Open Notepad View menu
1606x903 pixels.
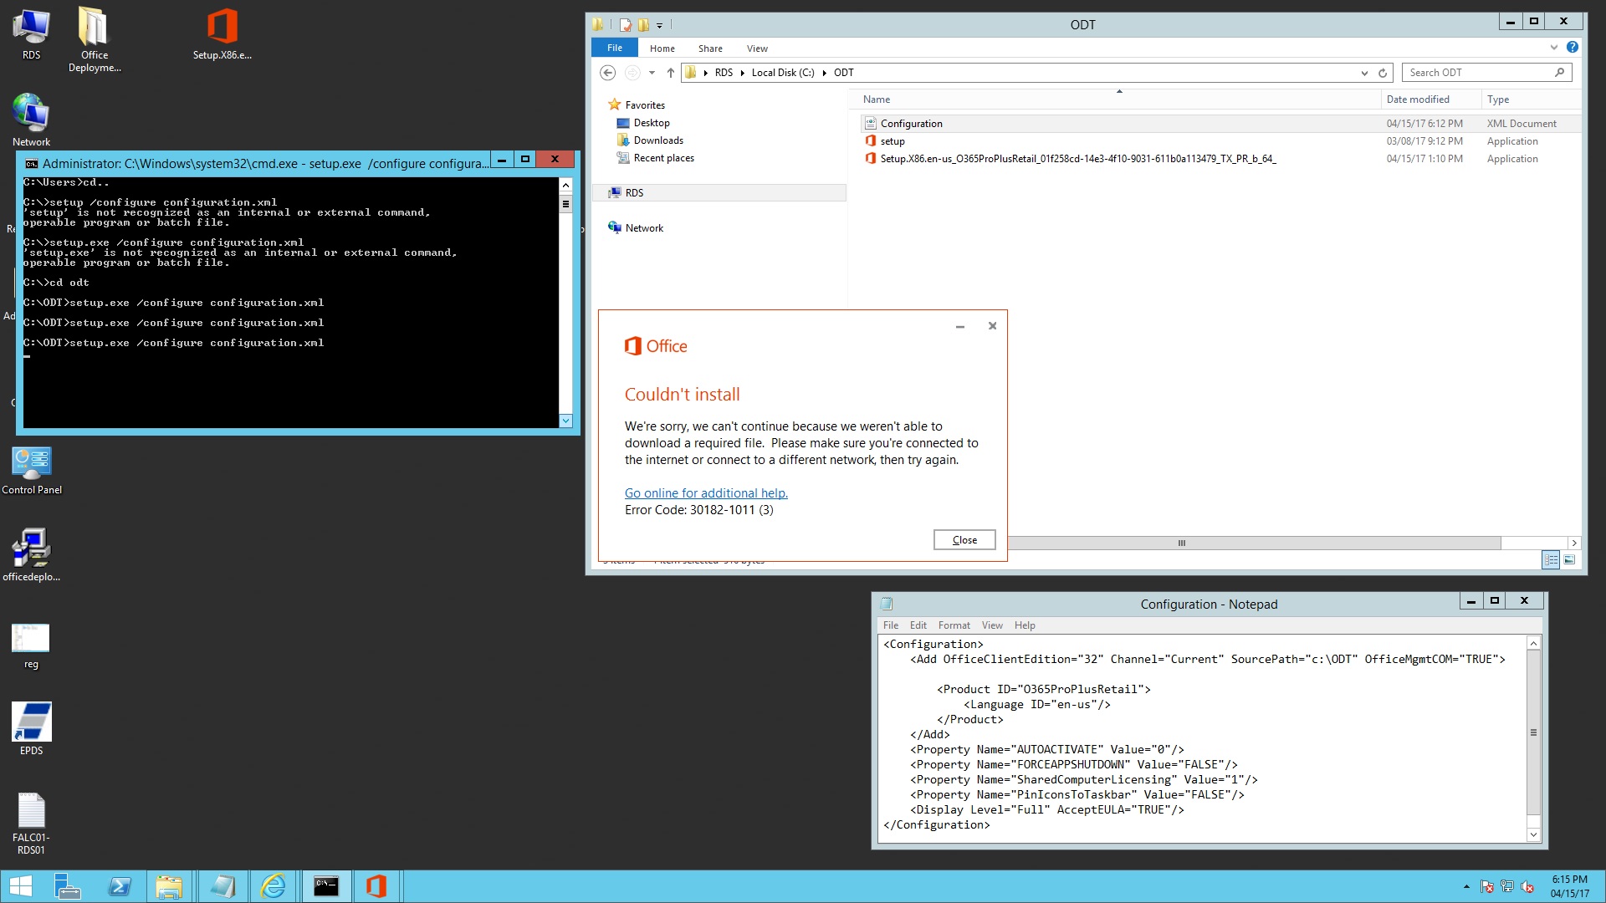[x=992, y=625]
